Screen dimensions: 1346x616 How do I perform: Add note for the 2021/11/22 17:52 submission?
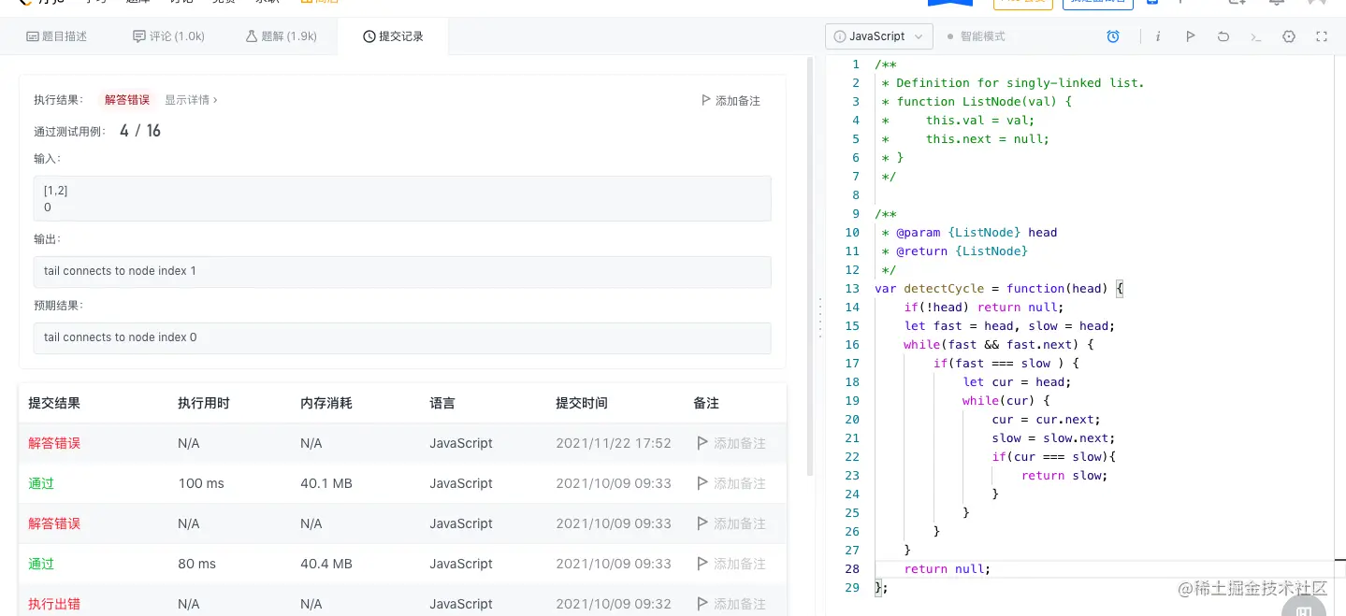731,443
